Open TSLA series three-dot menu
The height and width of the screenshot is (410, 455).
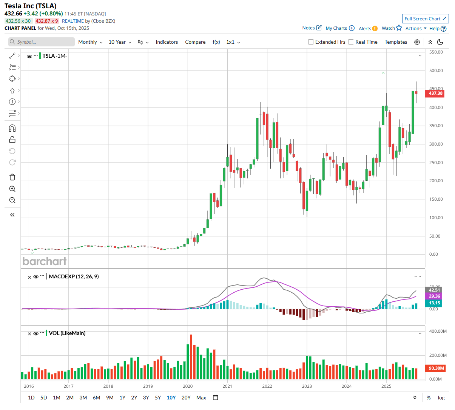(x=36, y=55)
